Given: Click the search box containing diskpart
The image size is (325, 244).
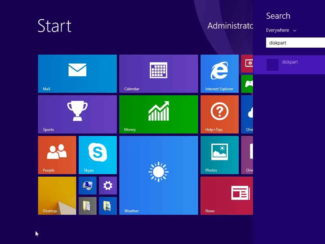Looking at the screenshot, I should pyautogui.click(x=295, y=43).
